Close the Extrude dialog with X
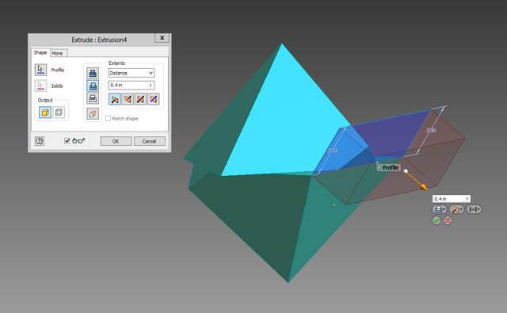507x313 pixels. click(x=162, y=38)
